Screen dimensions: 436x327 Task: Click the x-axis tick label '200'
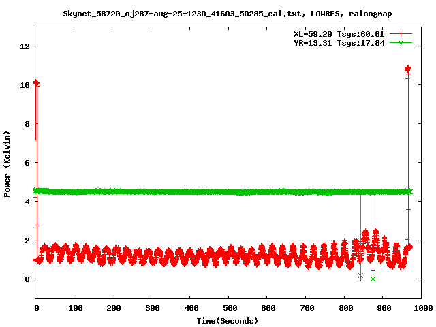114,308
